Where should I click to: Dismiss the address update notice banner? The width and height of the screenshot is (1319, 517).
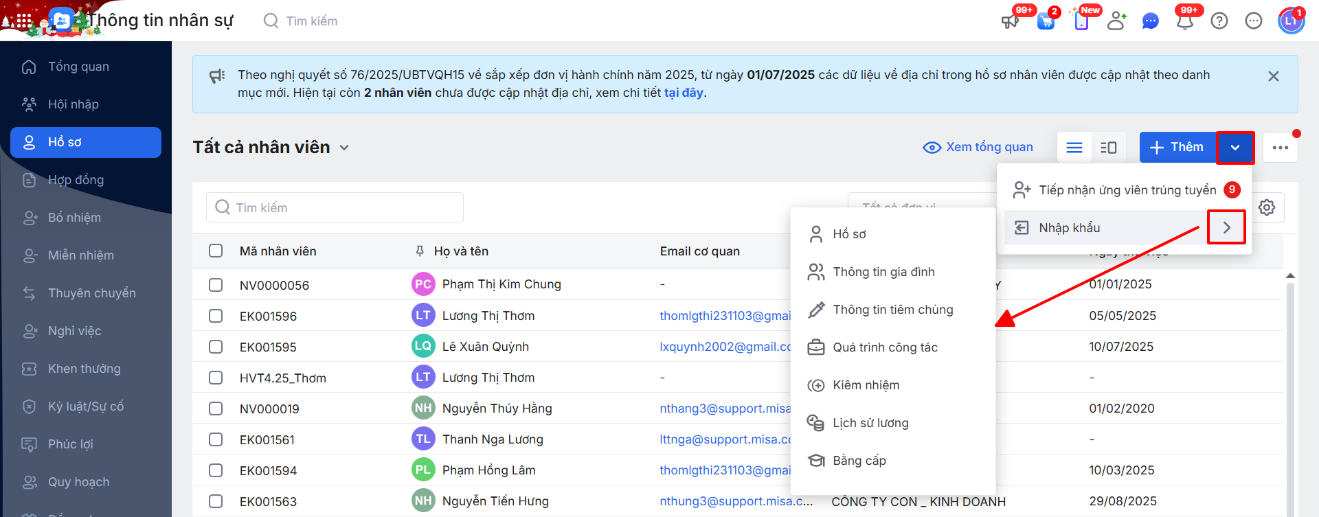1274,76
